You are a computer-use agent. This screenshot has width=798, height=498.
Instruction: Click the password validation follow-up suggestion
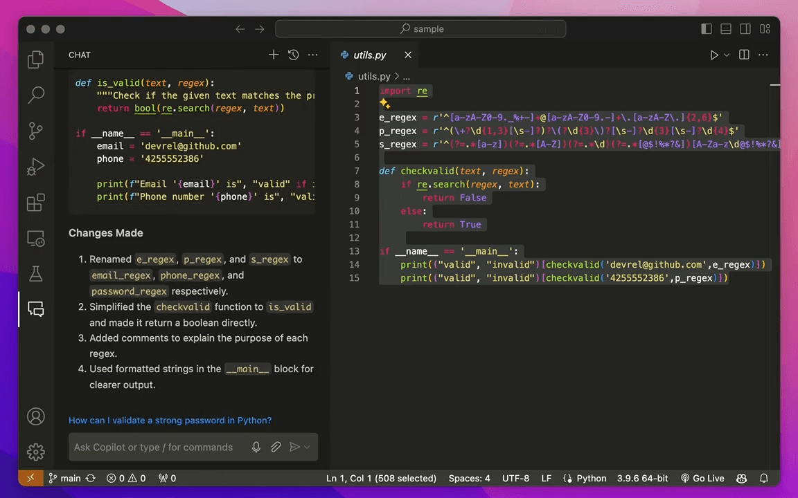pos(170,421)
